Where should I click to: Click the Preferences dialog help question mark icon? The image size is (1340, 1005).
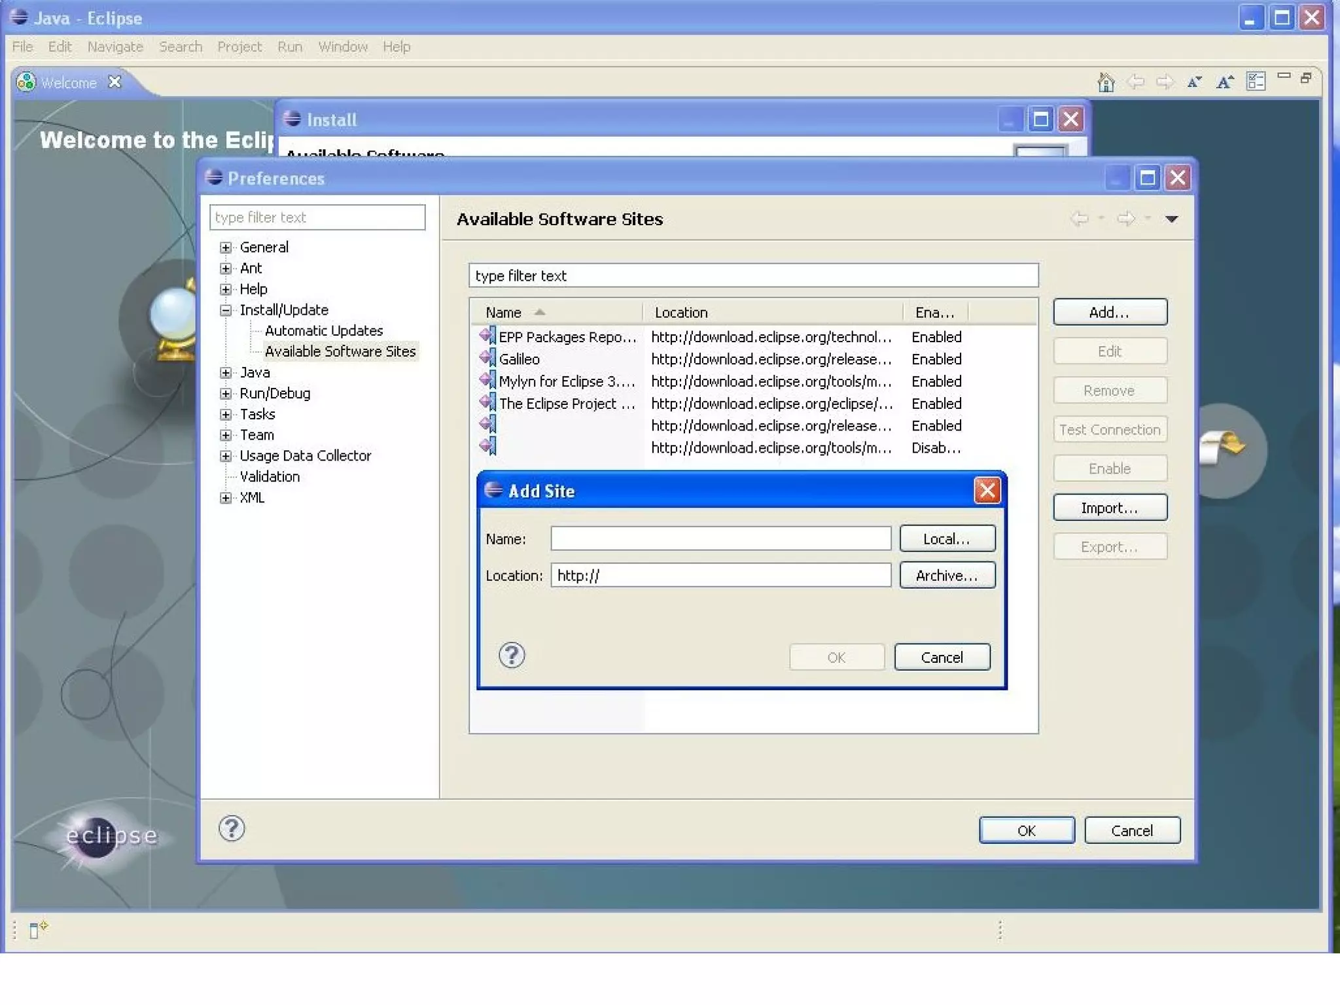click(232, 828)
